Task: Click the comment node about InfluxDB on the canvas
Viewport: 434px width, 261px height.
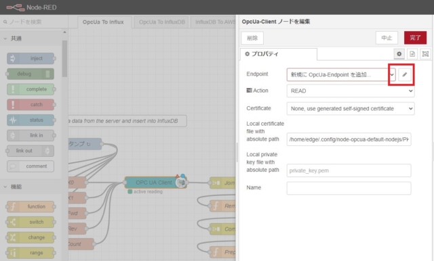Action: tap(127, 121)
